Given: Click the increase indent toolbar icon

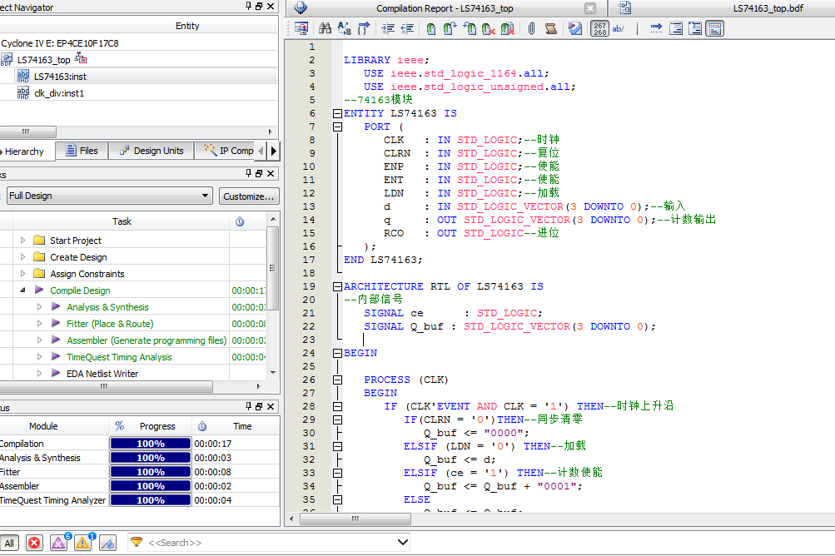Looking at the screenshot, I should click(x=388, y=29).
